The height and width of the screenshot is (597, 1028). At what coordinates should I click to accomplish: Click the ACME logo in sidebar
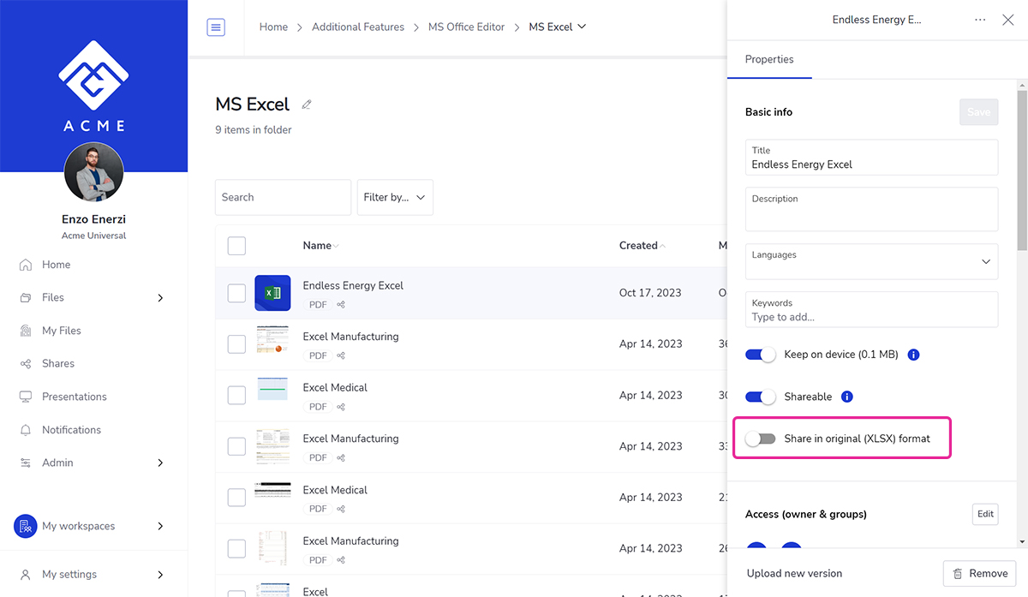93,84
